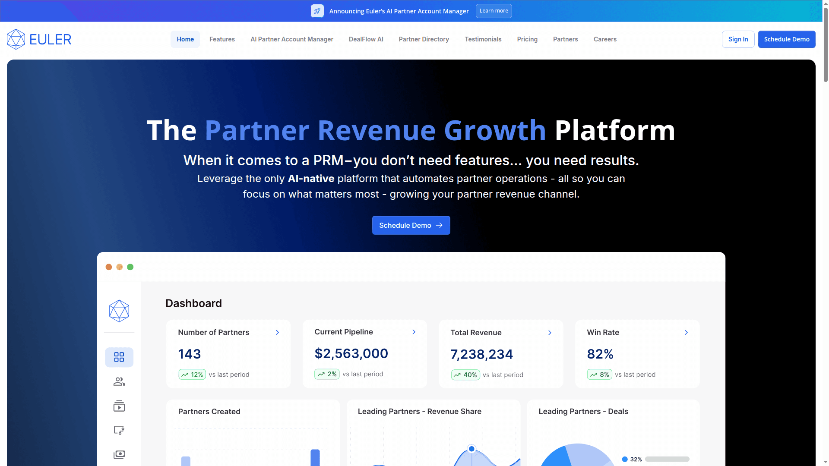Open the Partner Directory nav item
The width and height of the screenshot is (829, 466).
[424, 39]
